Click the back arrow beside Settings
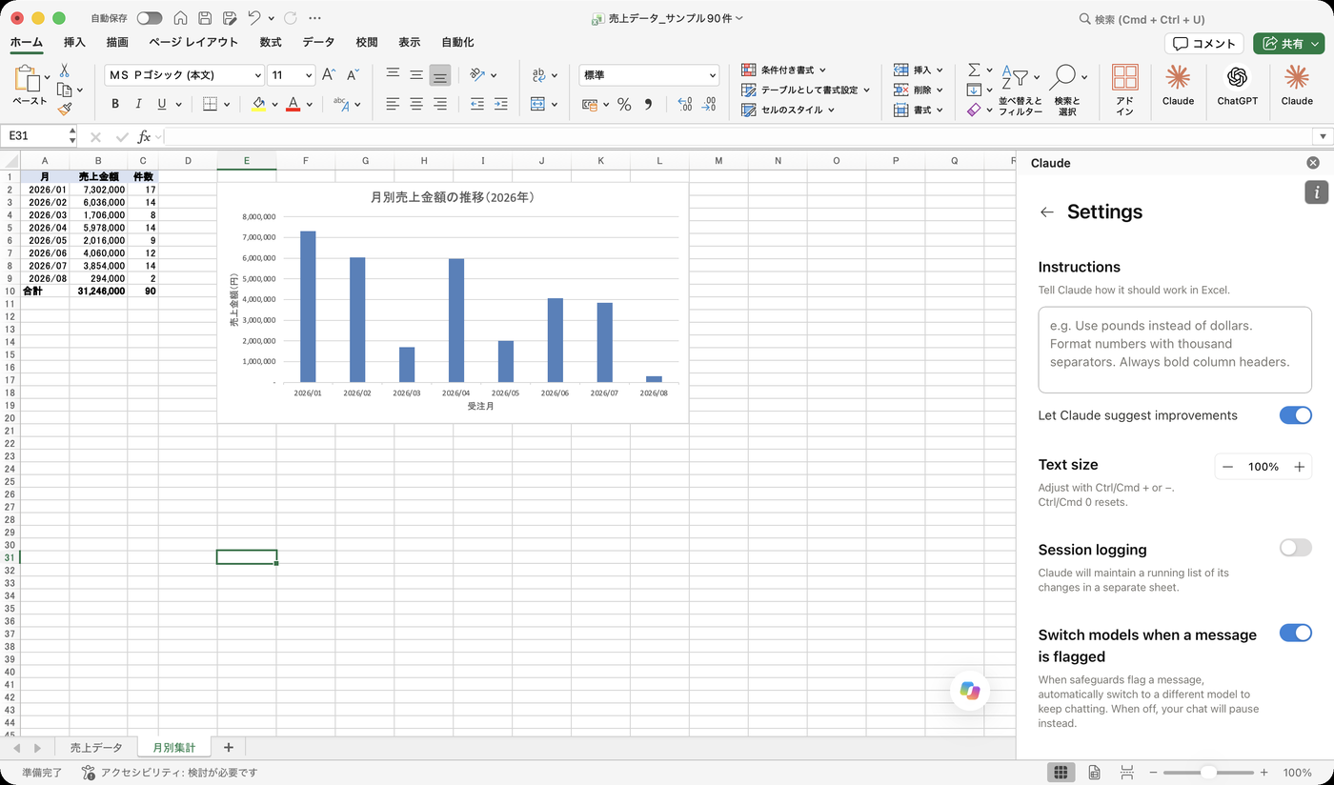This screenshot has height=785, width=1334. (1047, 212)
